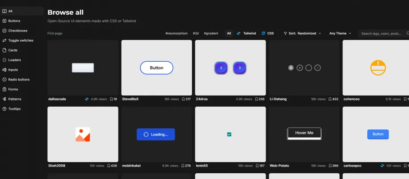Select the first radio dot in Li-Deheng card

(291, 68)
